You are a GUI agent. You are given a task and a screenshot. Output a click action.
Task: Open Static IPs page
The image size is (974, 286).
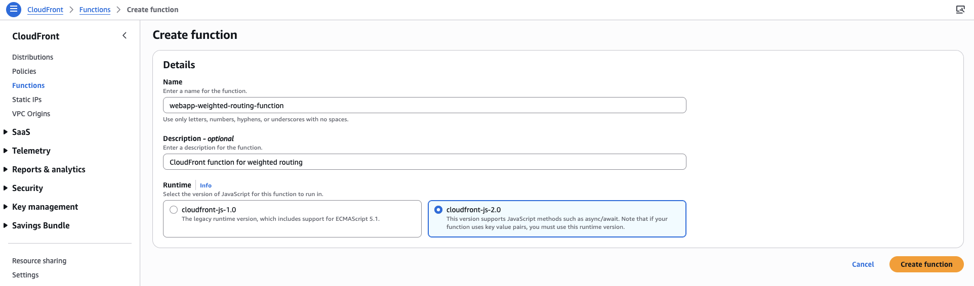click(x=27, y=100)
